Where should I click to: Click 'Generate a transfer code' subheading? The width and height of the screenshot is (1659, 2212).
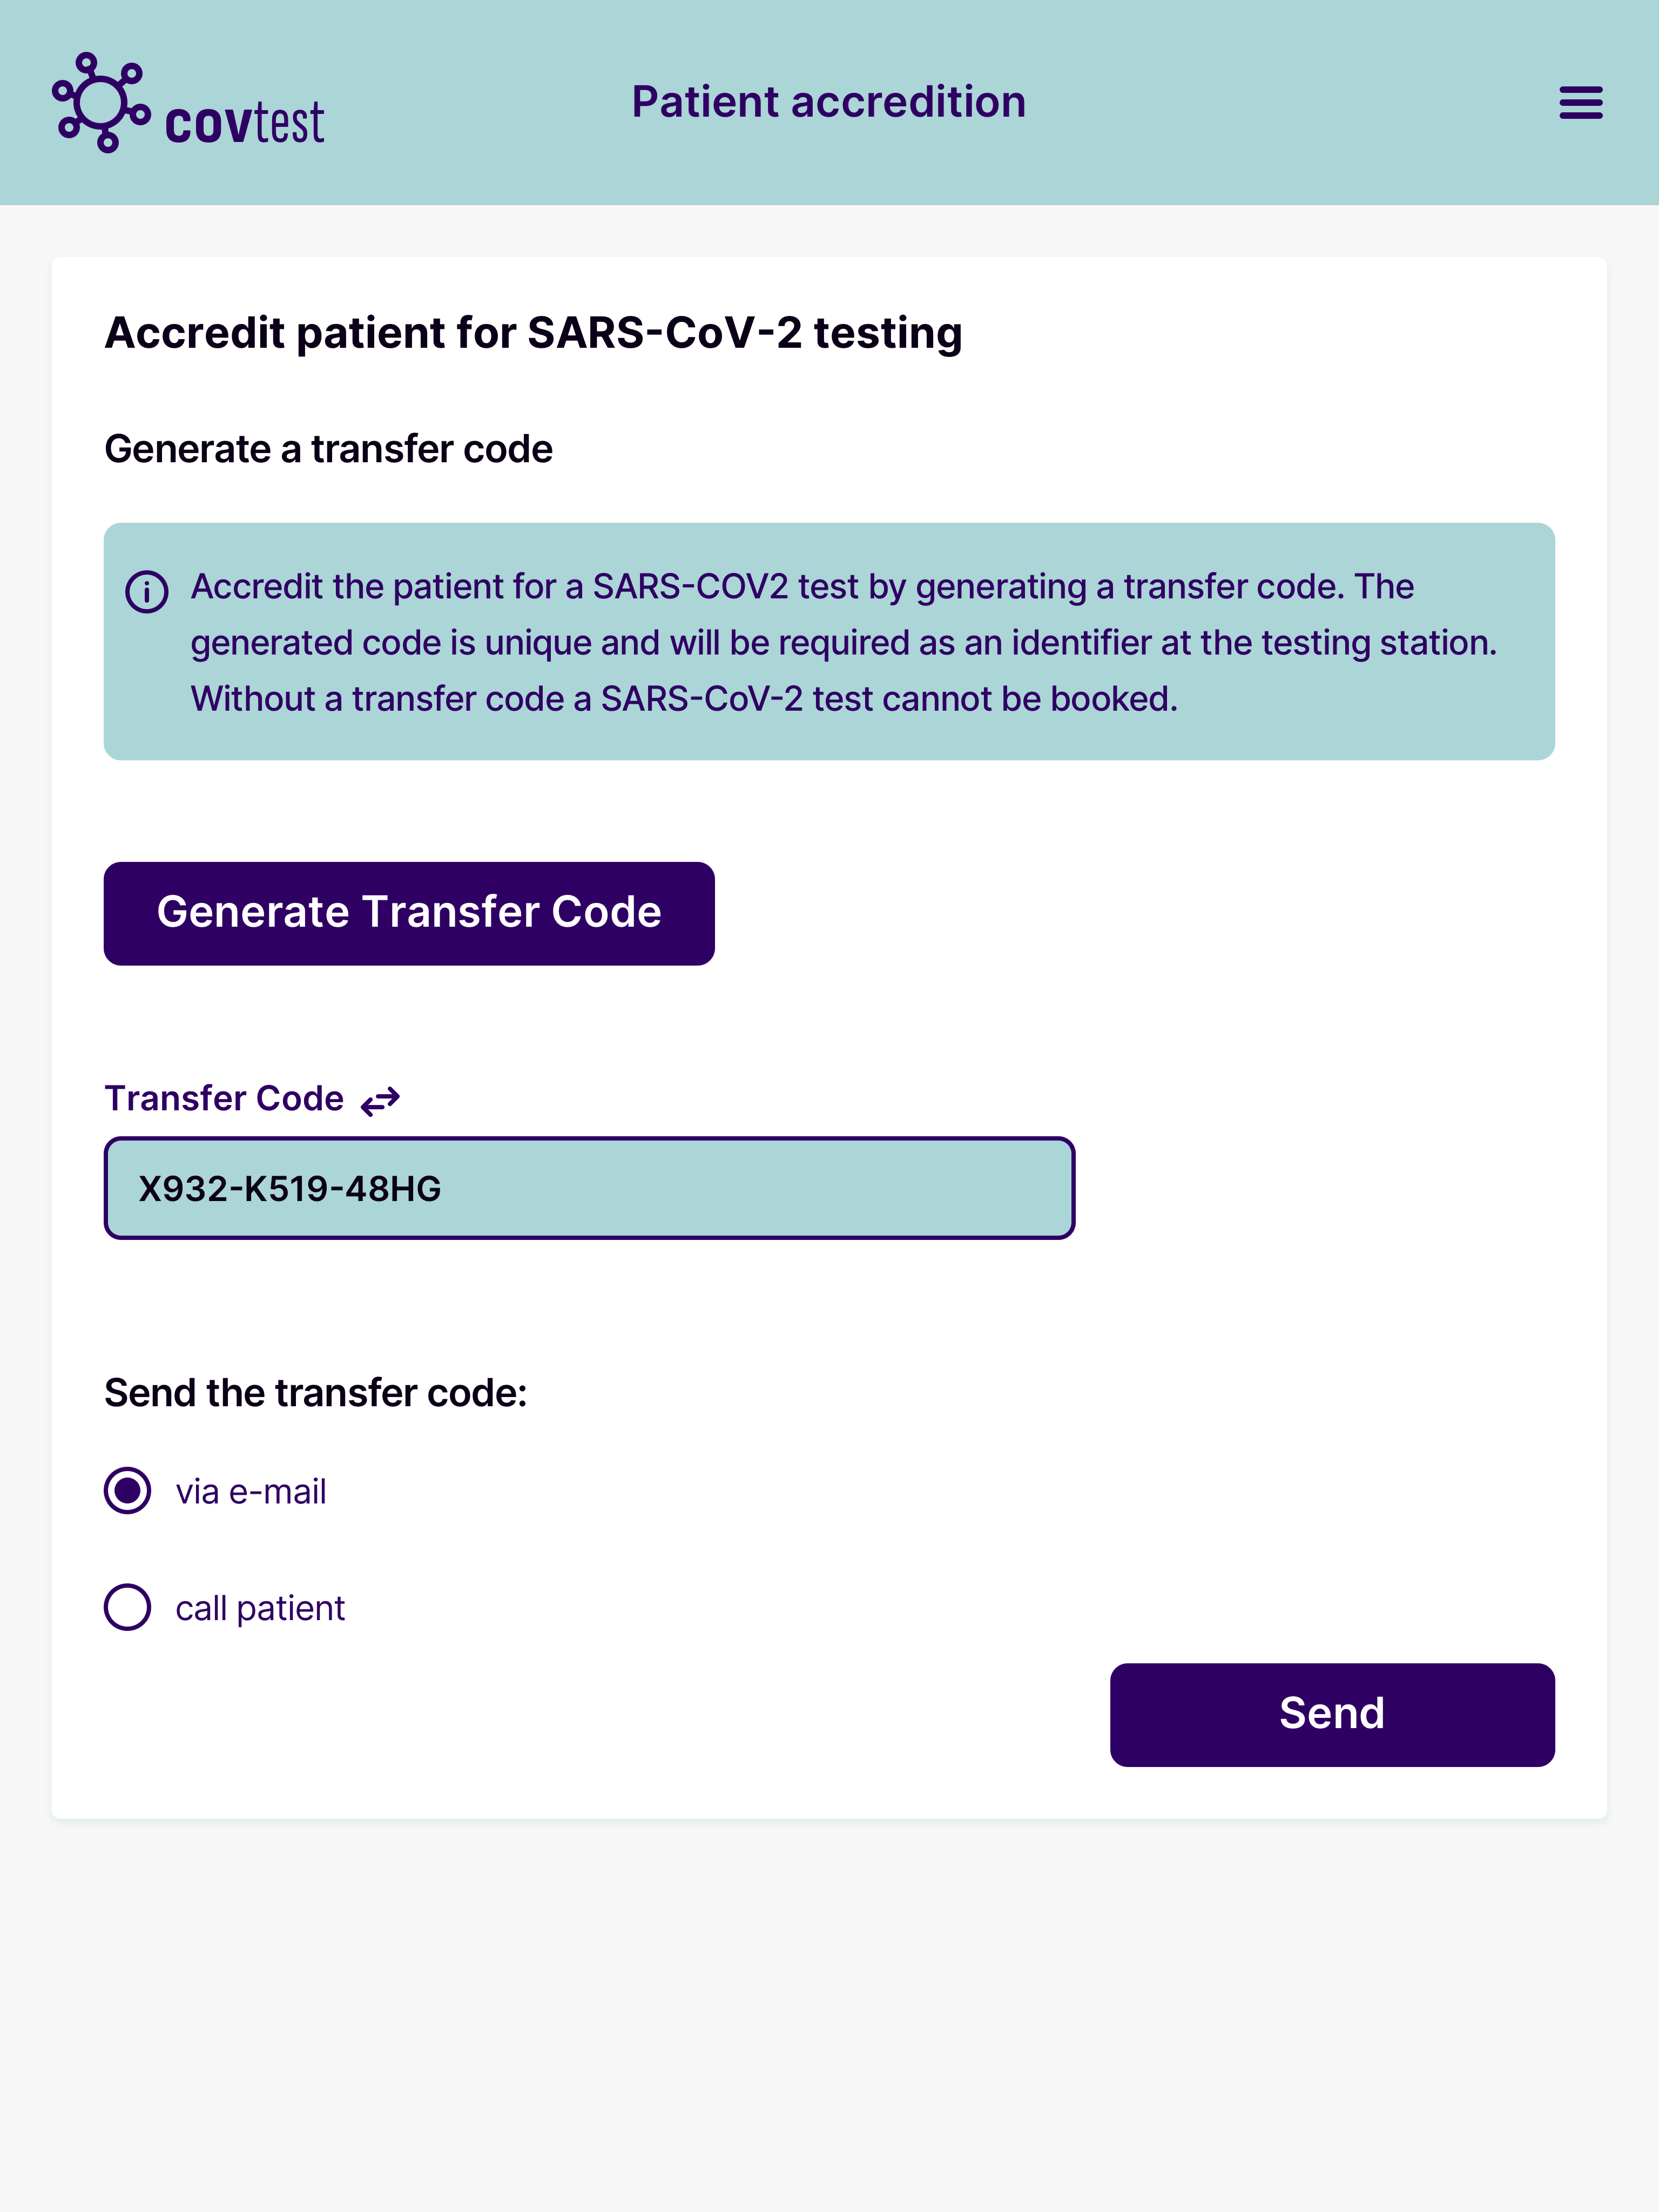click(328, 449)
